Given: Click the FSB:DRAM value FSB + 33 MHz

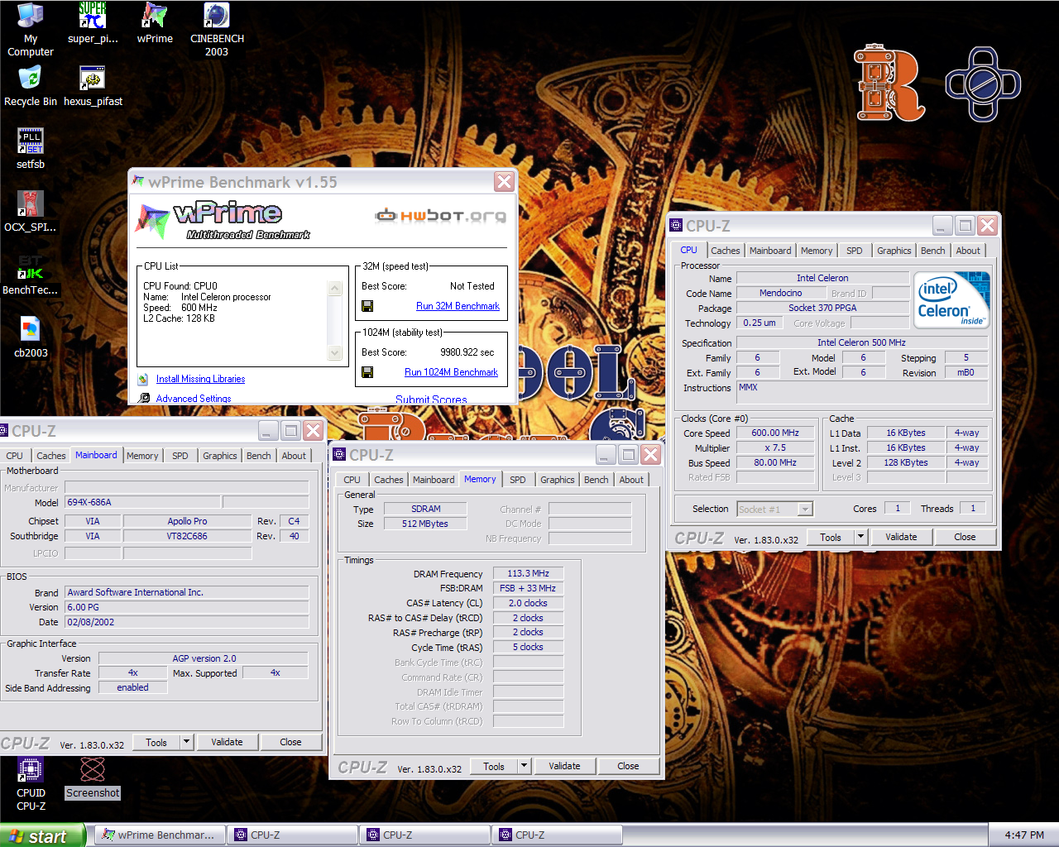Looking at the screenshot, I should click(x=528, y=588).
